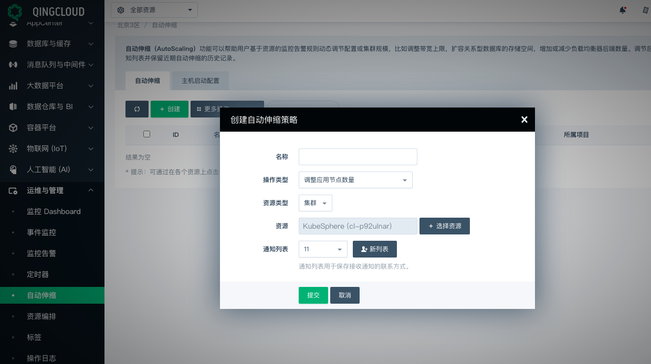Click the AI head icon

pos(14,169)
